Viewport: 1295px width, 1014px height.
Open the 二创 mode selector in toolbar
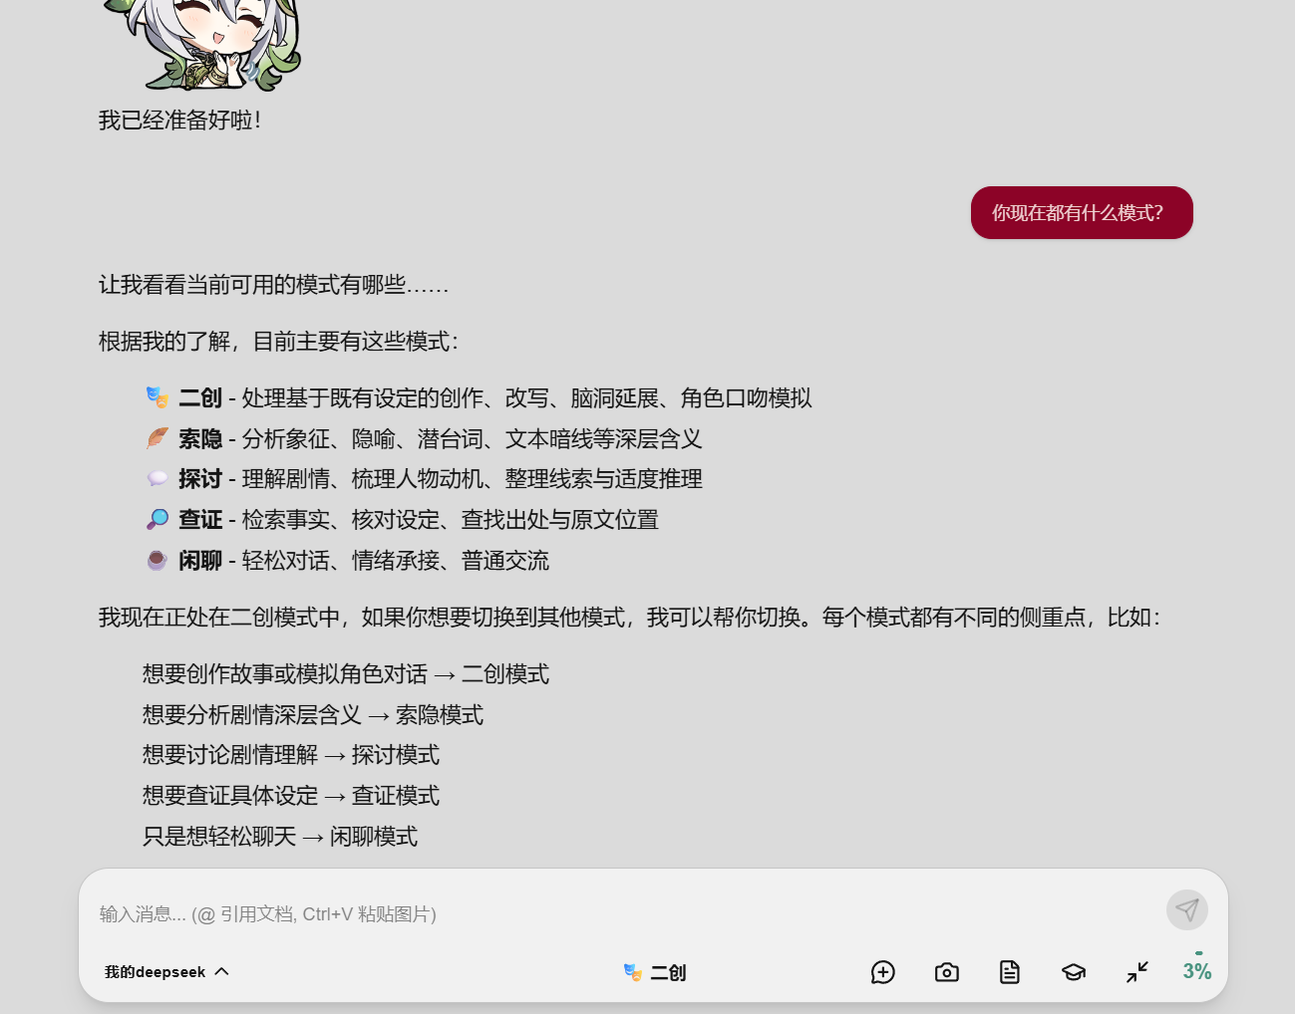[655, 972]
